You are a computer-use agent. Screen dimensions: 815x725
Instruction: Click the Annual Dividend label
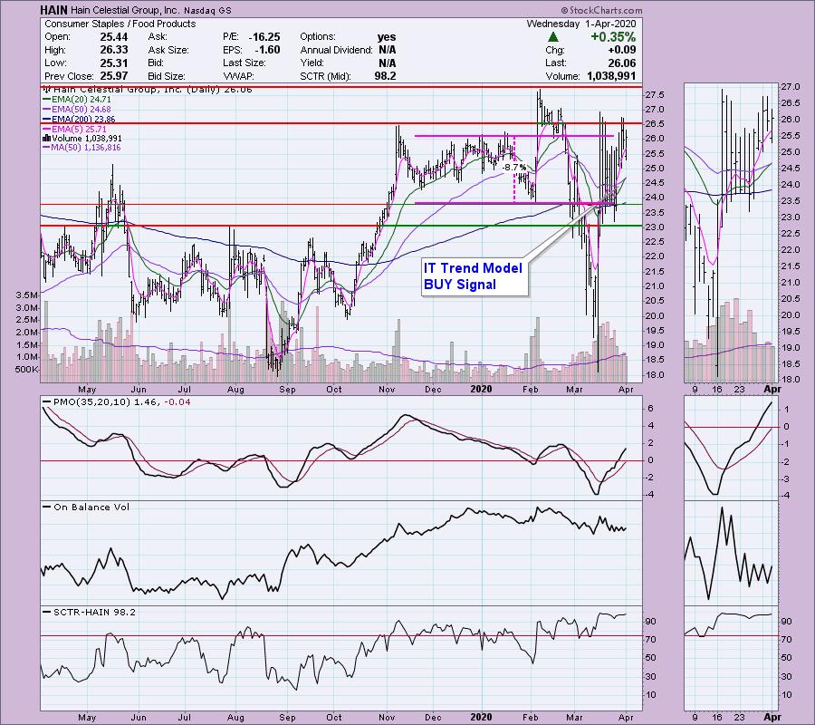click(x=336, y=50)
